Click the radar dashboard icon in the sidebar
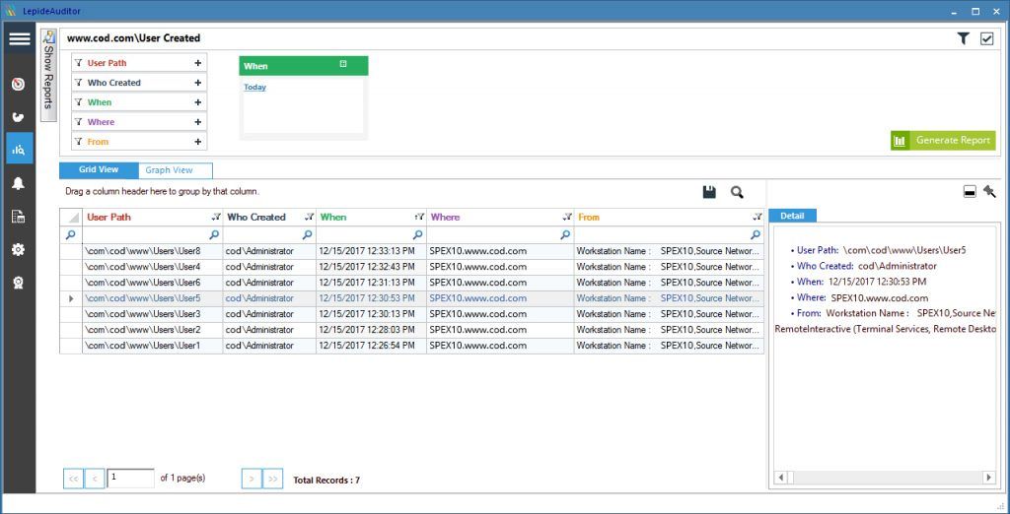The width and height of the screenshot is (1010, 514). tap(18, 84)
